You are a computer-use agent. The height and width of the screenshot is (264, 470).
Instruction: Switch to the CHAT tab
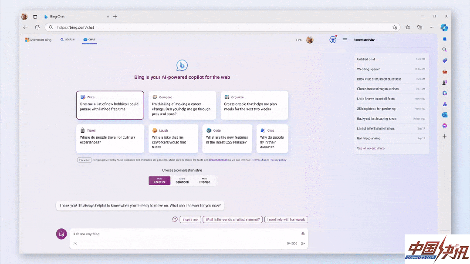click(89, 40)
